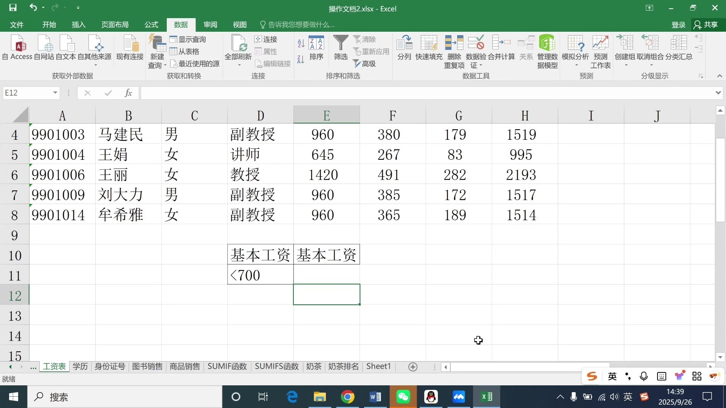Viewport: 726px width, 408px height.
Task: Expand the formula bar
Action: coord(718,93)
